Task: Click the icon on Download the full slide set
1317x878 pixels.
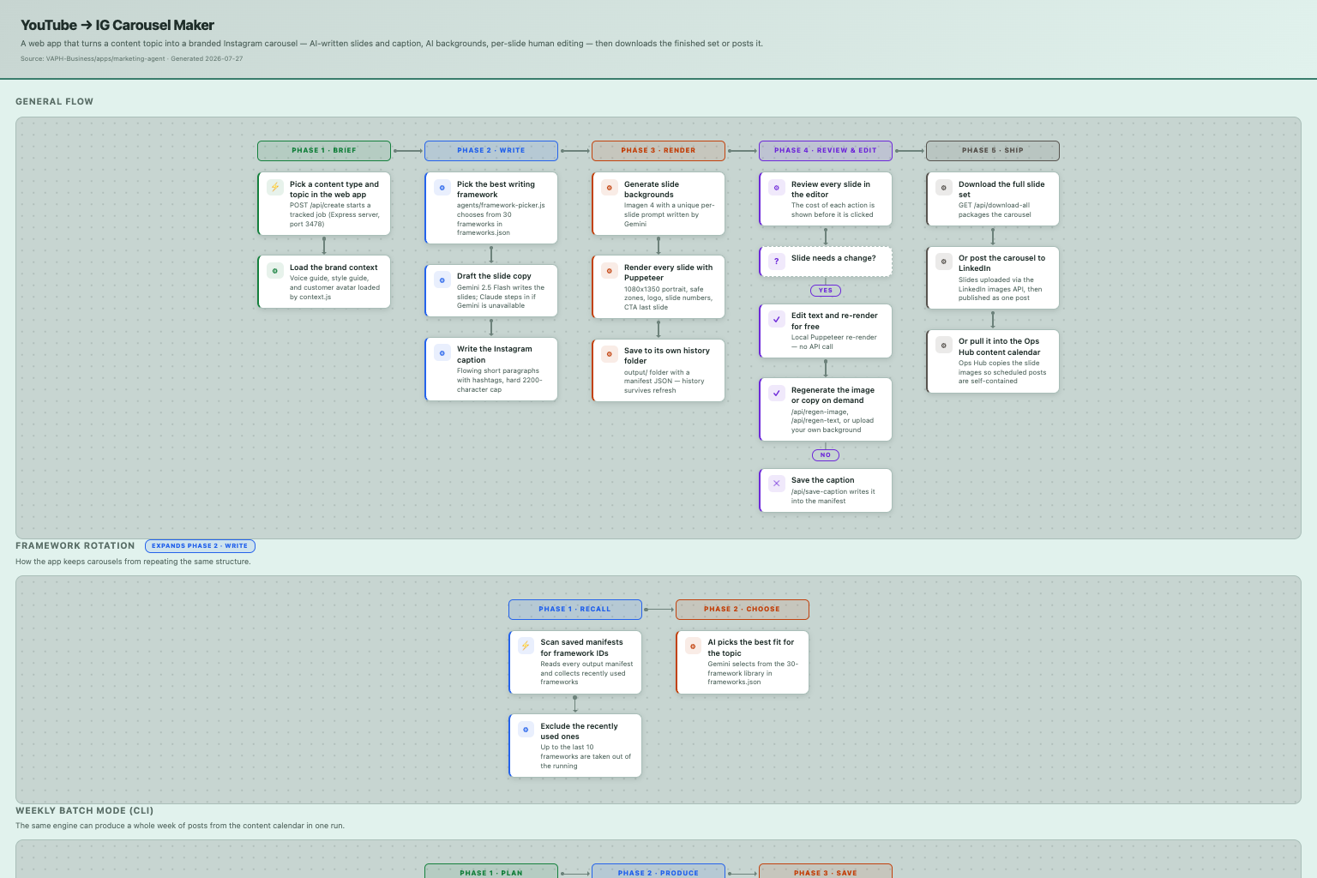Action: (944, 187)
